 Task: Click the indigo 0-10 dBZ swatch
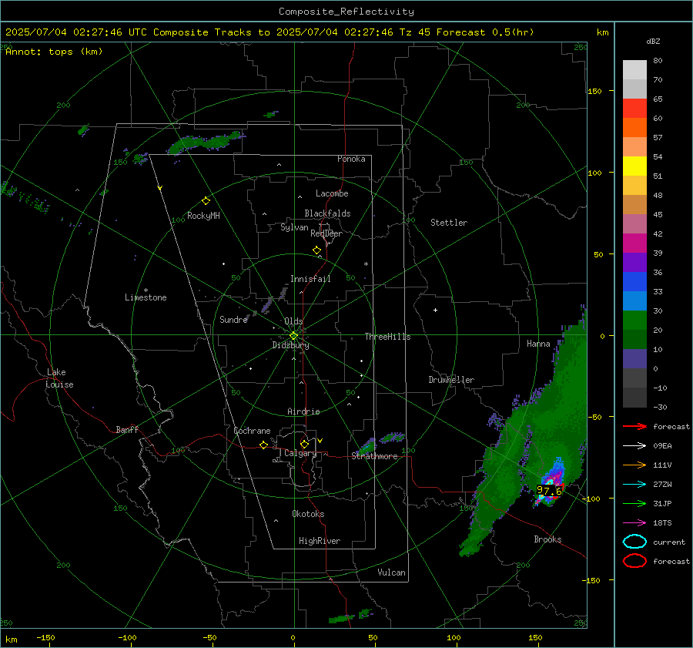(634, 359)
